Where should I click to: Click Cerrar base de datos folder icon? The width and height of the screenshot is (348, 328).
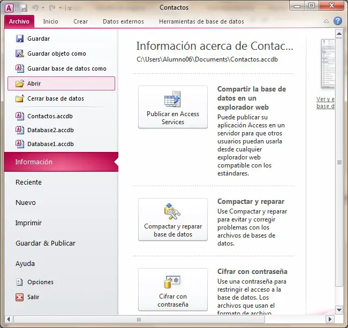(19, 98)
